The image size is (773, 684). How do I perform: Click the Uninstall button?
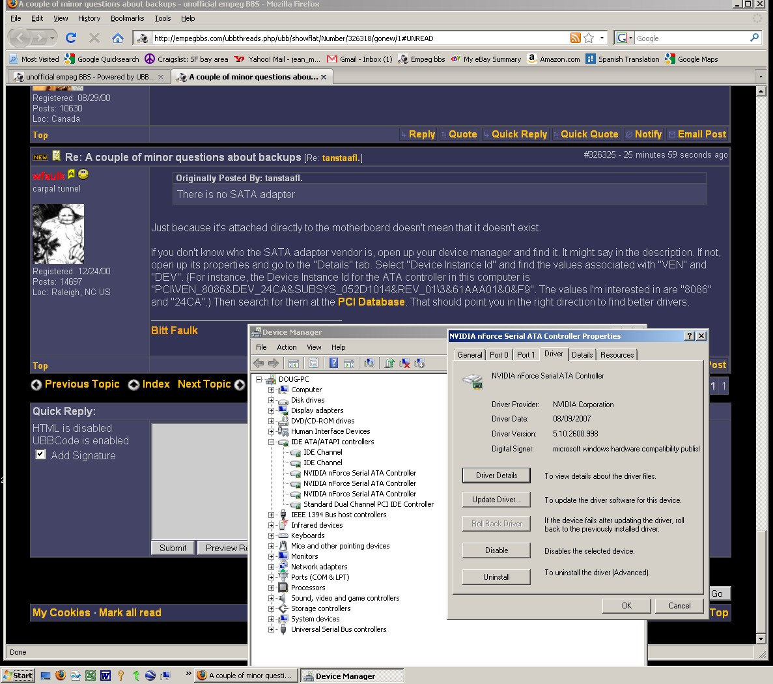(x=496, y=577)
